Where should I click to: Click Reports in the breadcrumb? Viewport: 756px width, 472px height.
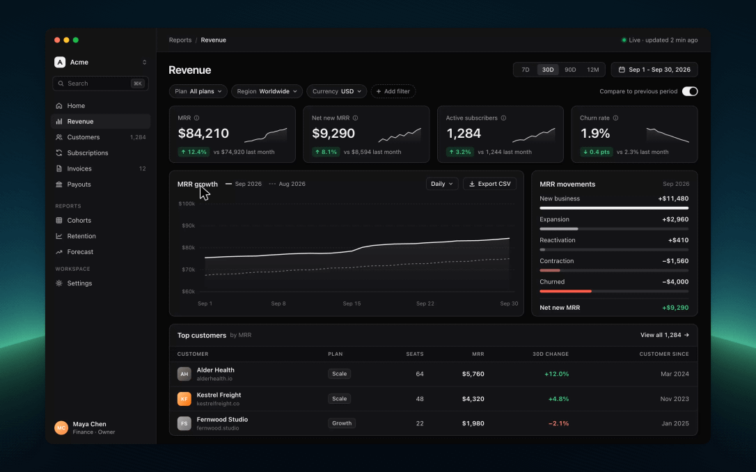(x=180, y=40)
